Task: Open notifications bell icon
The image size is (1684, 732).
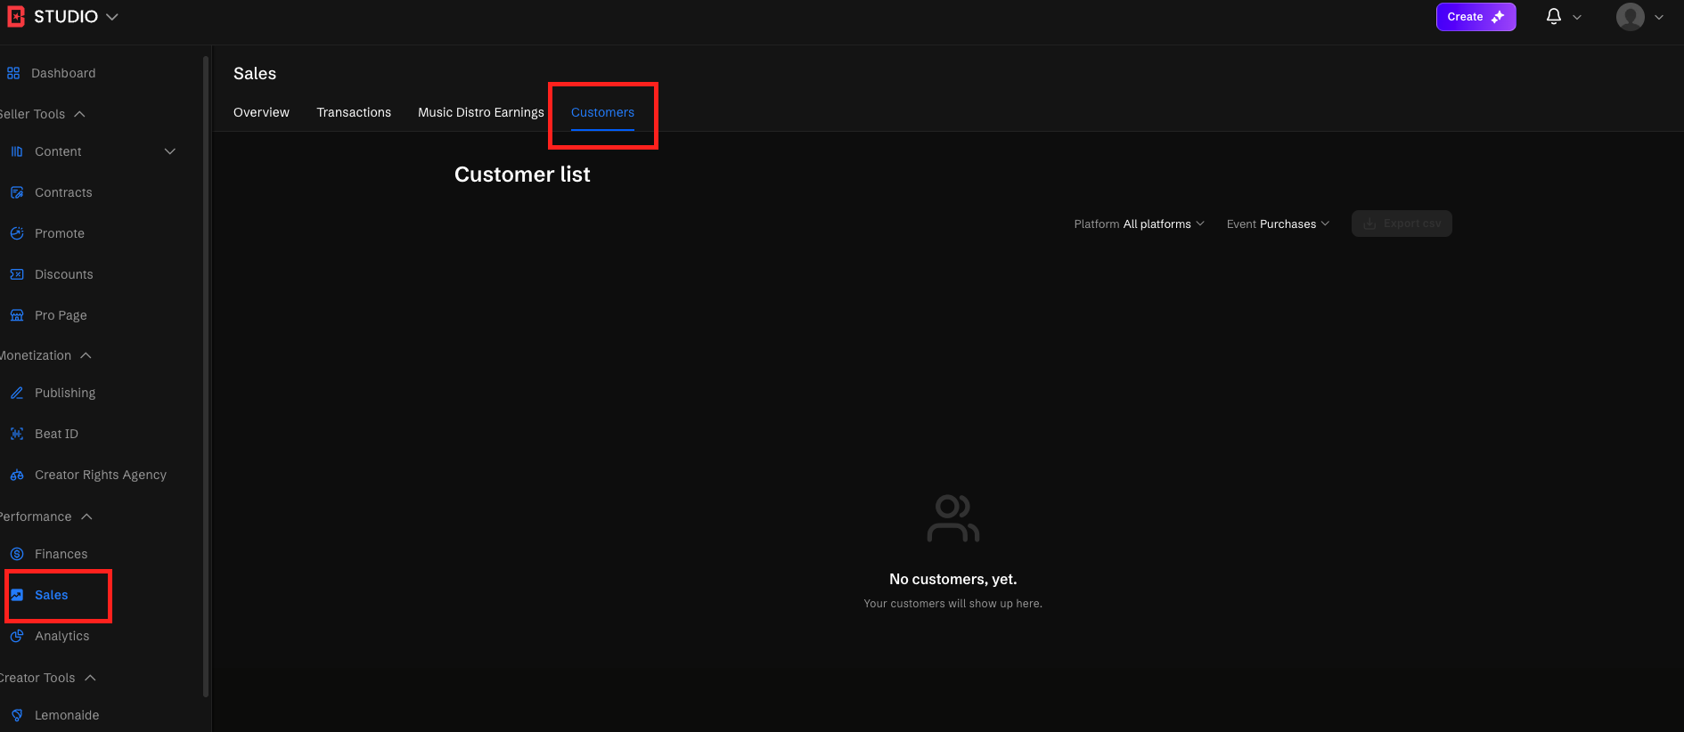Action: point(1553,17)
